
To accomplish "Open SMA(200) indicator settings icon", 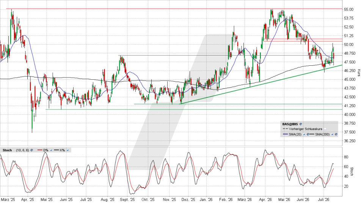I will [x=336, y=134].
